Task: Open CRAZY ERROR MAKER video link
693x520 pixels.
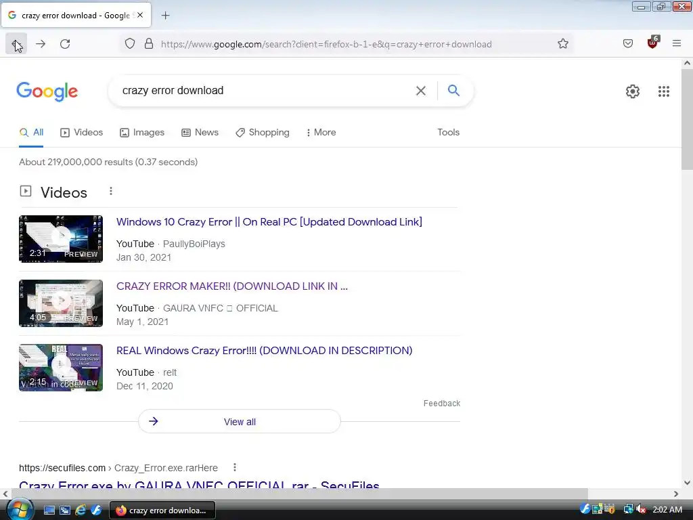Action: [x=232, y=286]
